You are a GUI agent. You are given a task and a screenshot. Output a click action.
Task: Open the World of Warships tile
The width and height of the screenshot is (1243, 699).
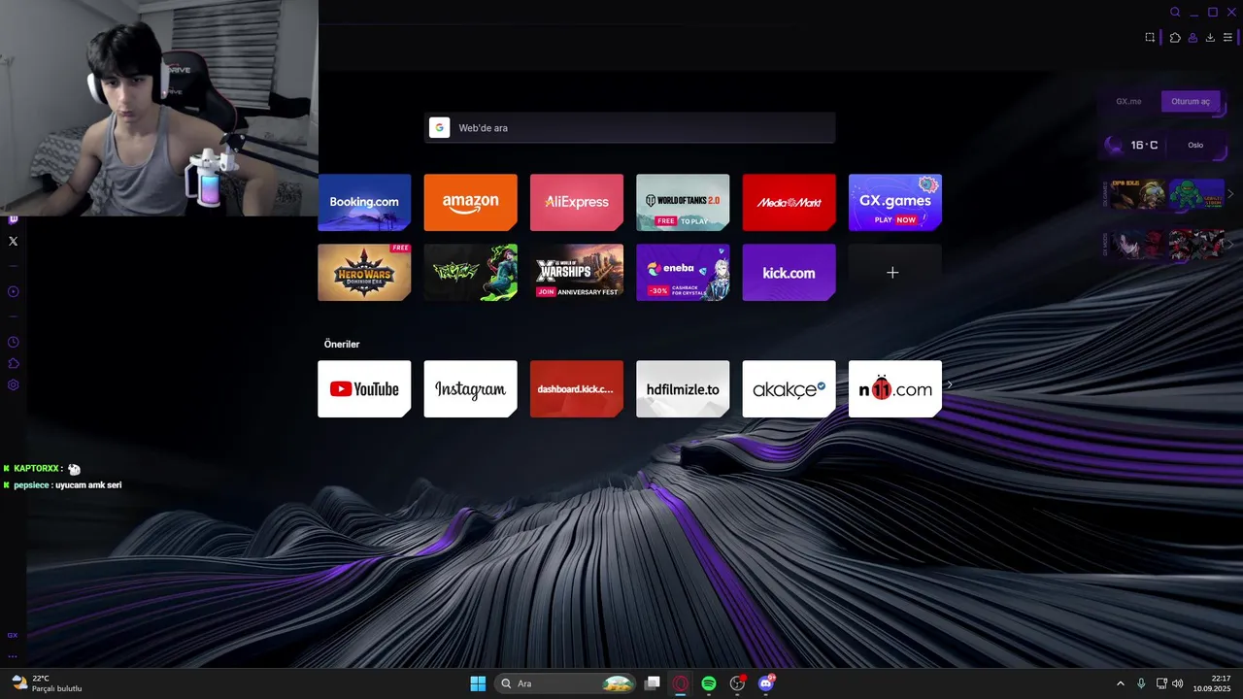[577, 272]
